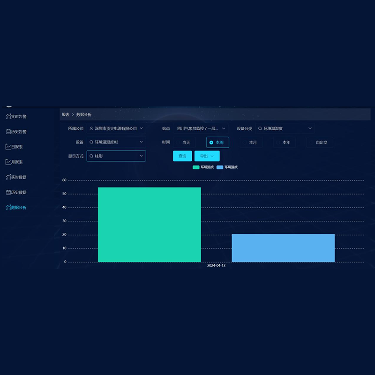Click 报表 in the breadcrumb
This screenshot has width=375, height=375.
click(66, 114)
